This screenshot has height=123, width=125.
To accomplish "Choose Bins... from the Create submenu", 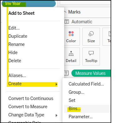I will 75,109.
